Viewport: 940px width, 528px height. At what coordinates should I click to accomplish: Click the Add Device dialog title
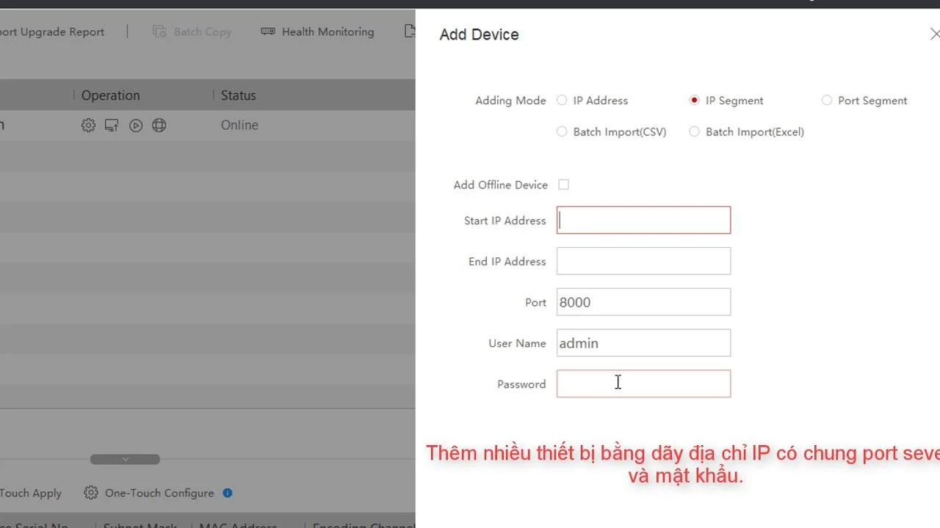pyautogui.click(x=479, y=34)
